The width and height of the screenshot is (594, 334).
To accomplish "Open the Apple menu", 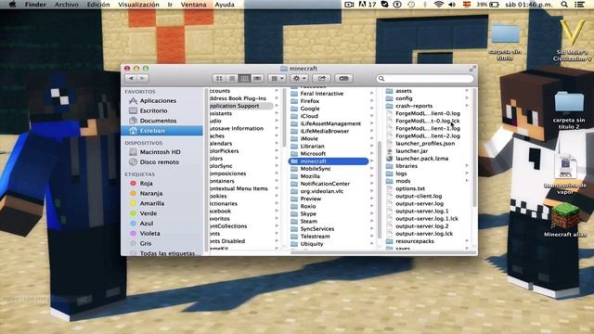I will coord(12,5).
